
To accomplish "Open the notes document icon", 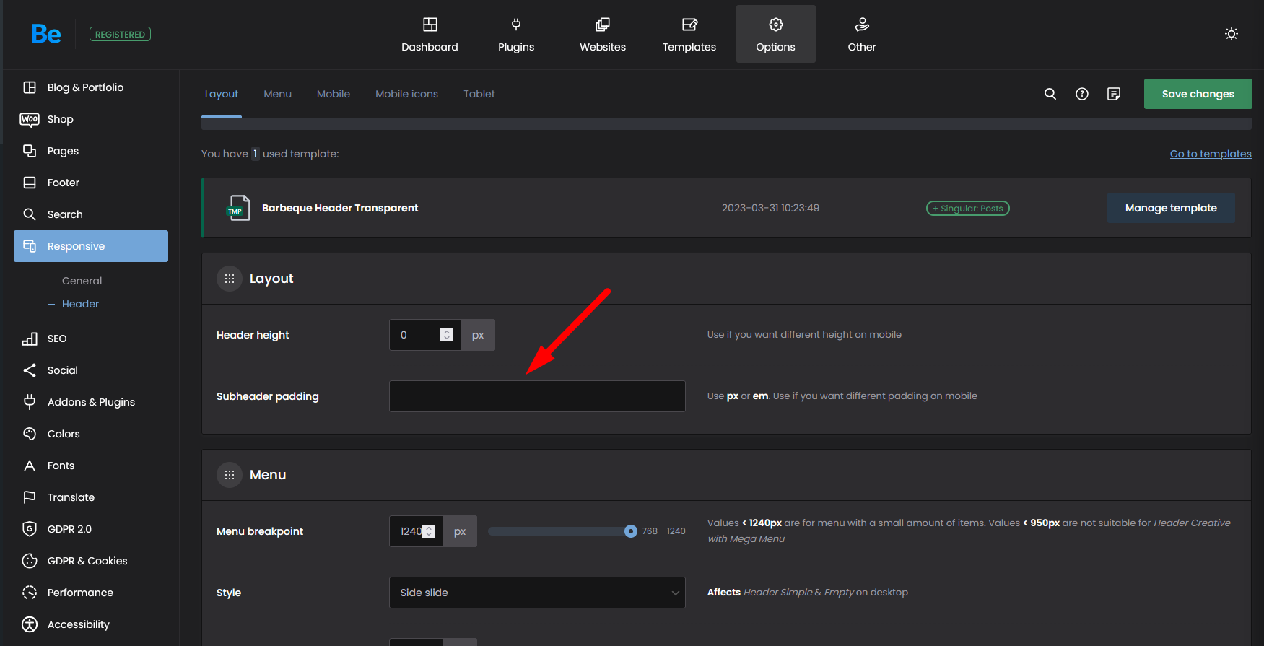I will (x=1114, y=94).
